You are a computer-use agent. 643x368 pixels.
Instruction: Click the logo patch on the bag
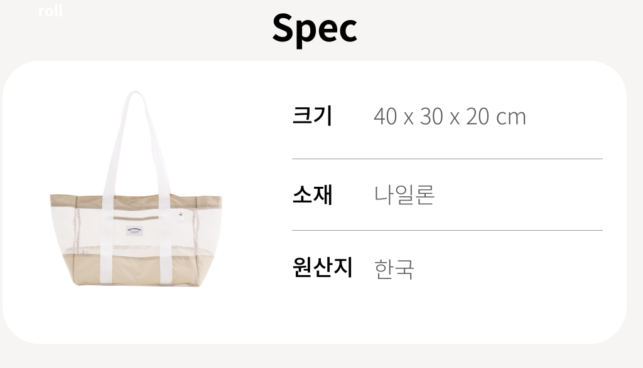click(136, 229)
